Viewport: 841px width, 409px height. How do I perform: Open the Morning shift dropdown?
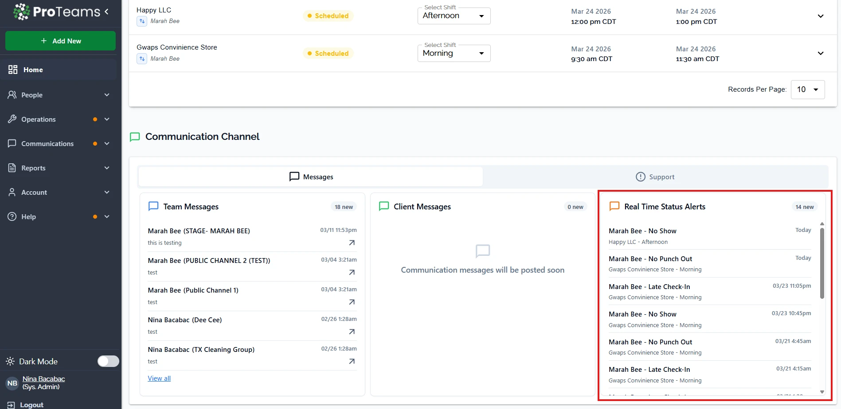pos(454,54)
